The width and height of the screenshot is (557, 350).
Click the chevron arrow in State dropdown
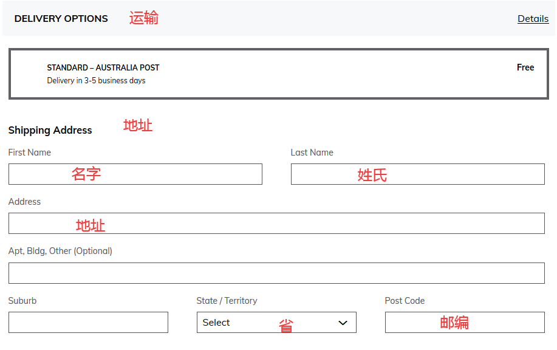[343, 323]
